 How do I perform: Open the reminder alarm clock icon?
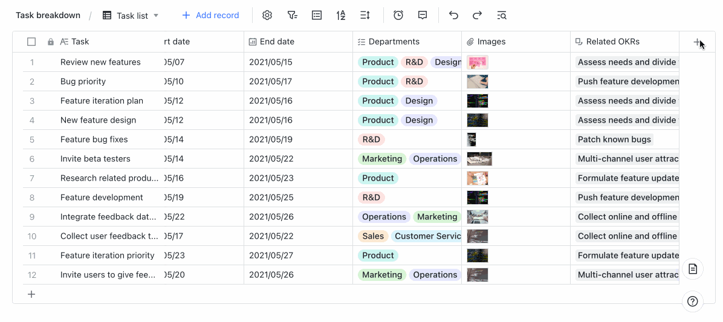pyautogui.click(x=398, y=15)
